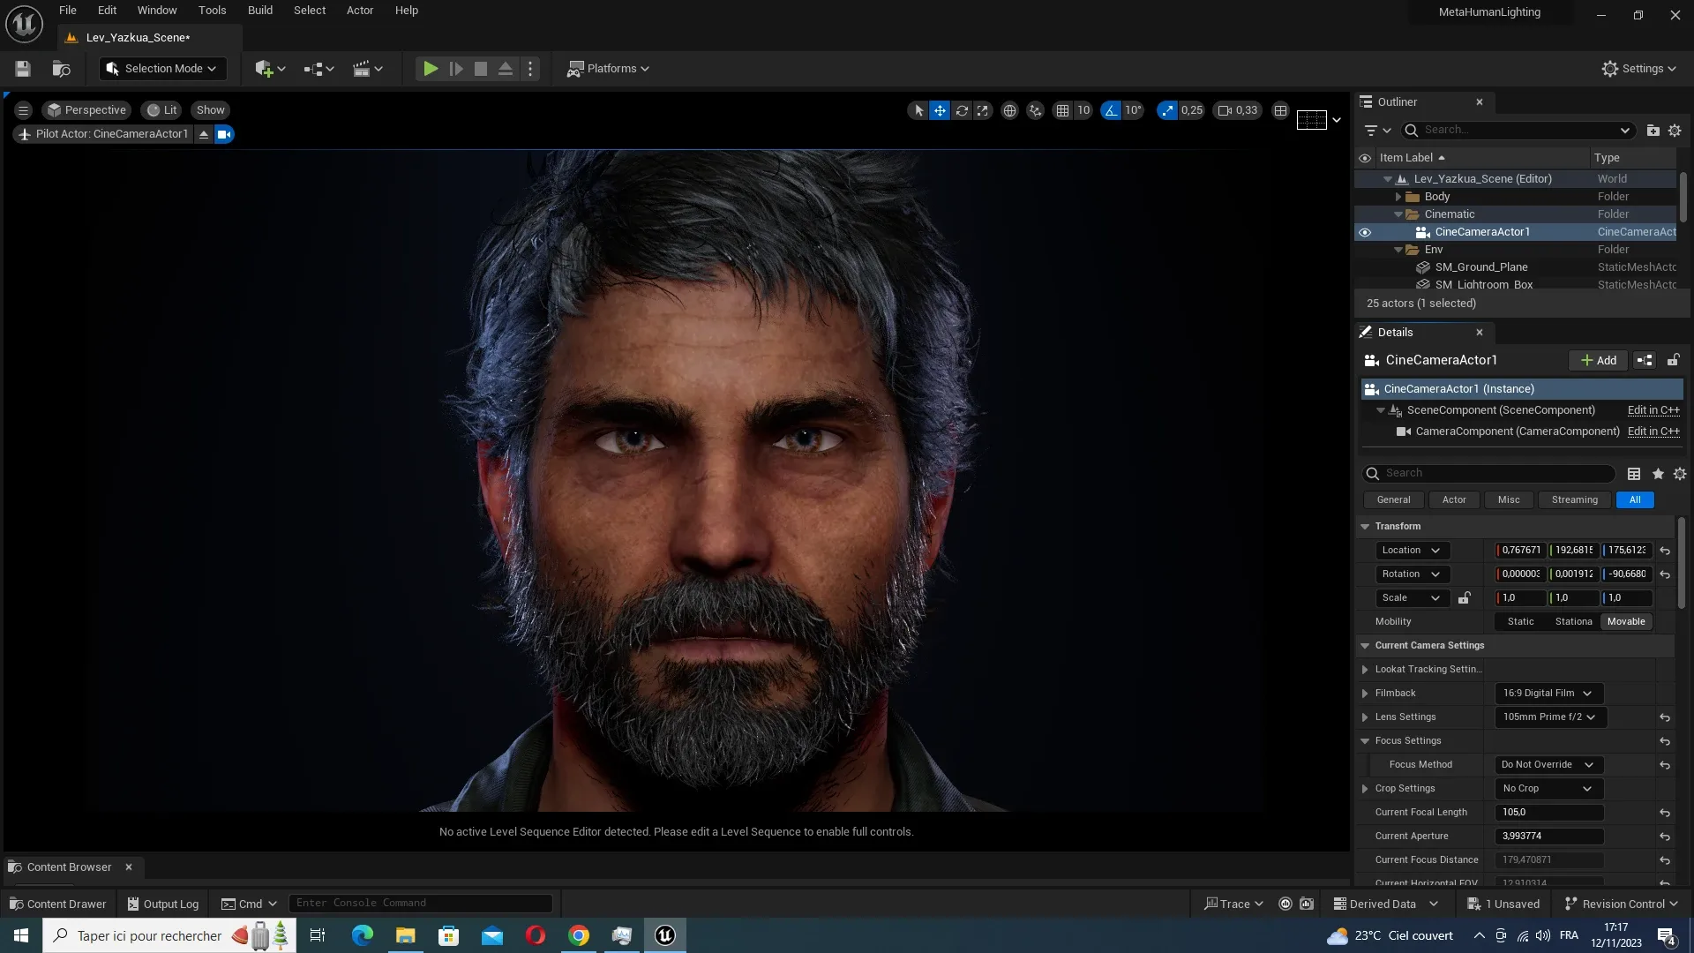This screenshot has height=953, width=1694.
Task: Toggle grid snapping in viewport toolbar
Action: pos(1062,110)
